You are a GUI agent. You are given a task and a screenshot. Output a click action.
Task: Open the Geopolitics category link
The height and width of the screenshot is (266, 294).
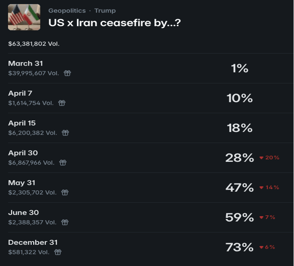pos(67,11)
